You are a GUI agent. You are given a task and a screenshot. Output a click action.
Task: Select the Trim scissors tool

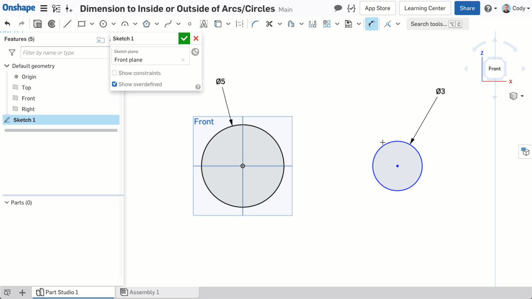(270, 24)
